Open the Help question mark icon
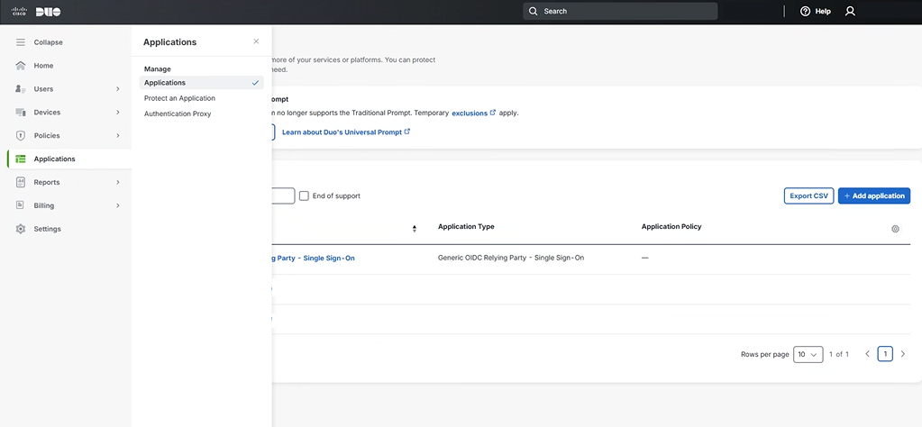Screen dimensions: 922x427 (x=805, y=11)
